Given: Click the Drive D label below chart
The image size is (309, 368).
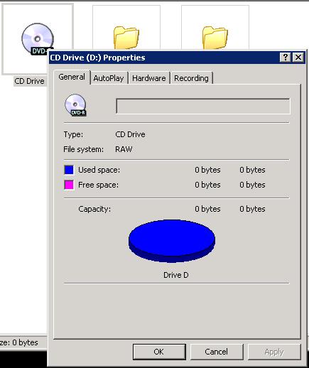Looking at the screenshot, I should [x=176, y=275].
